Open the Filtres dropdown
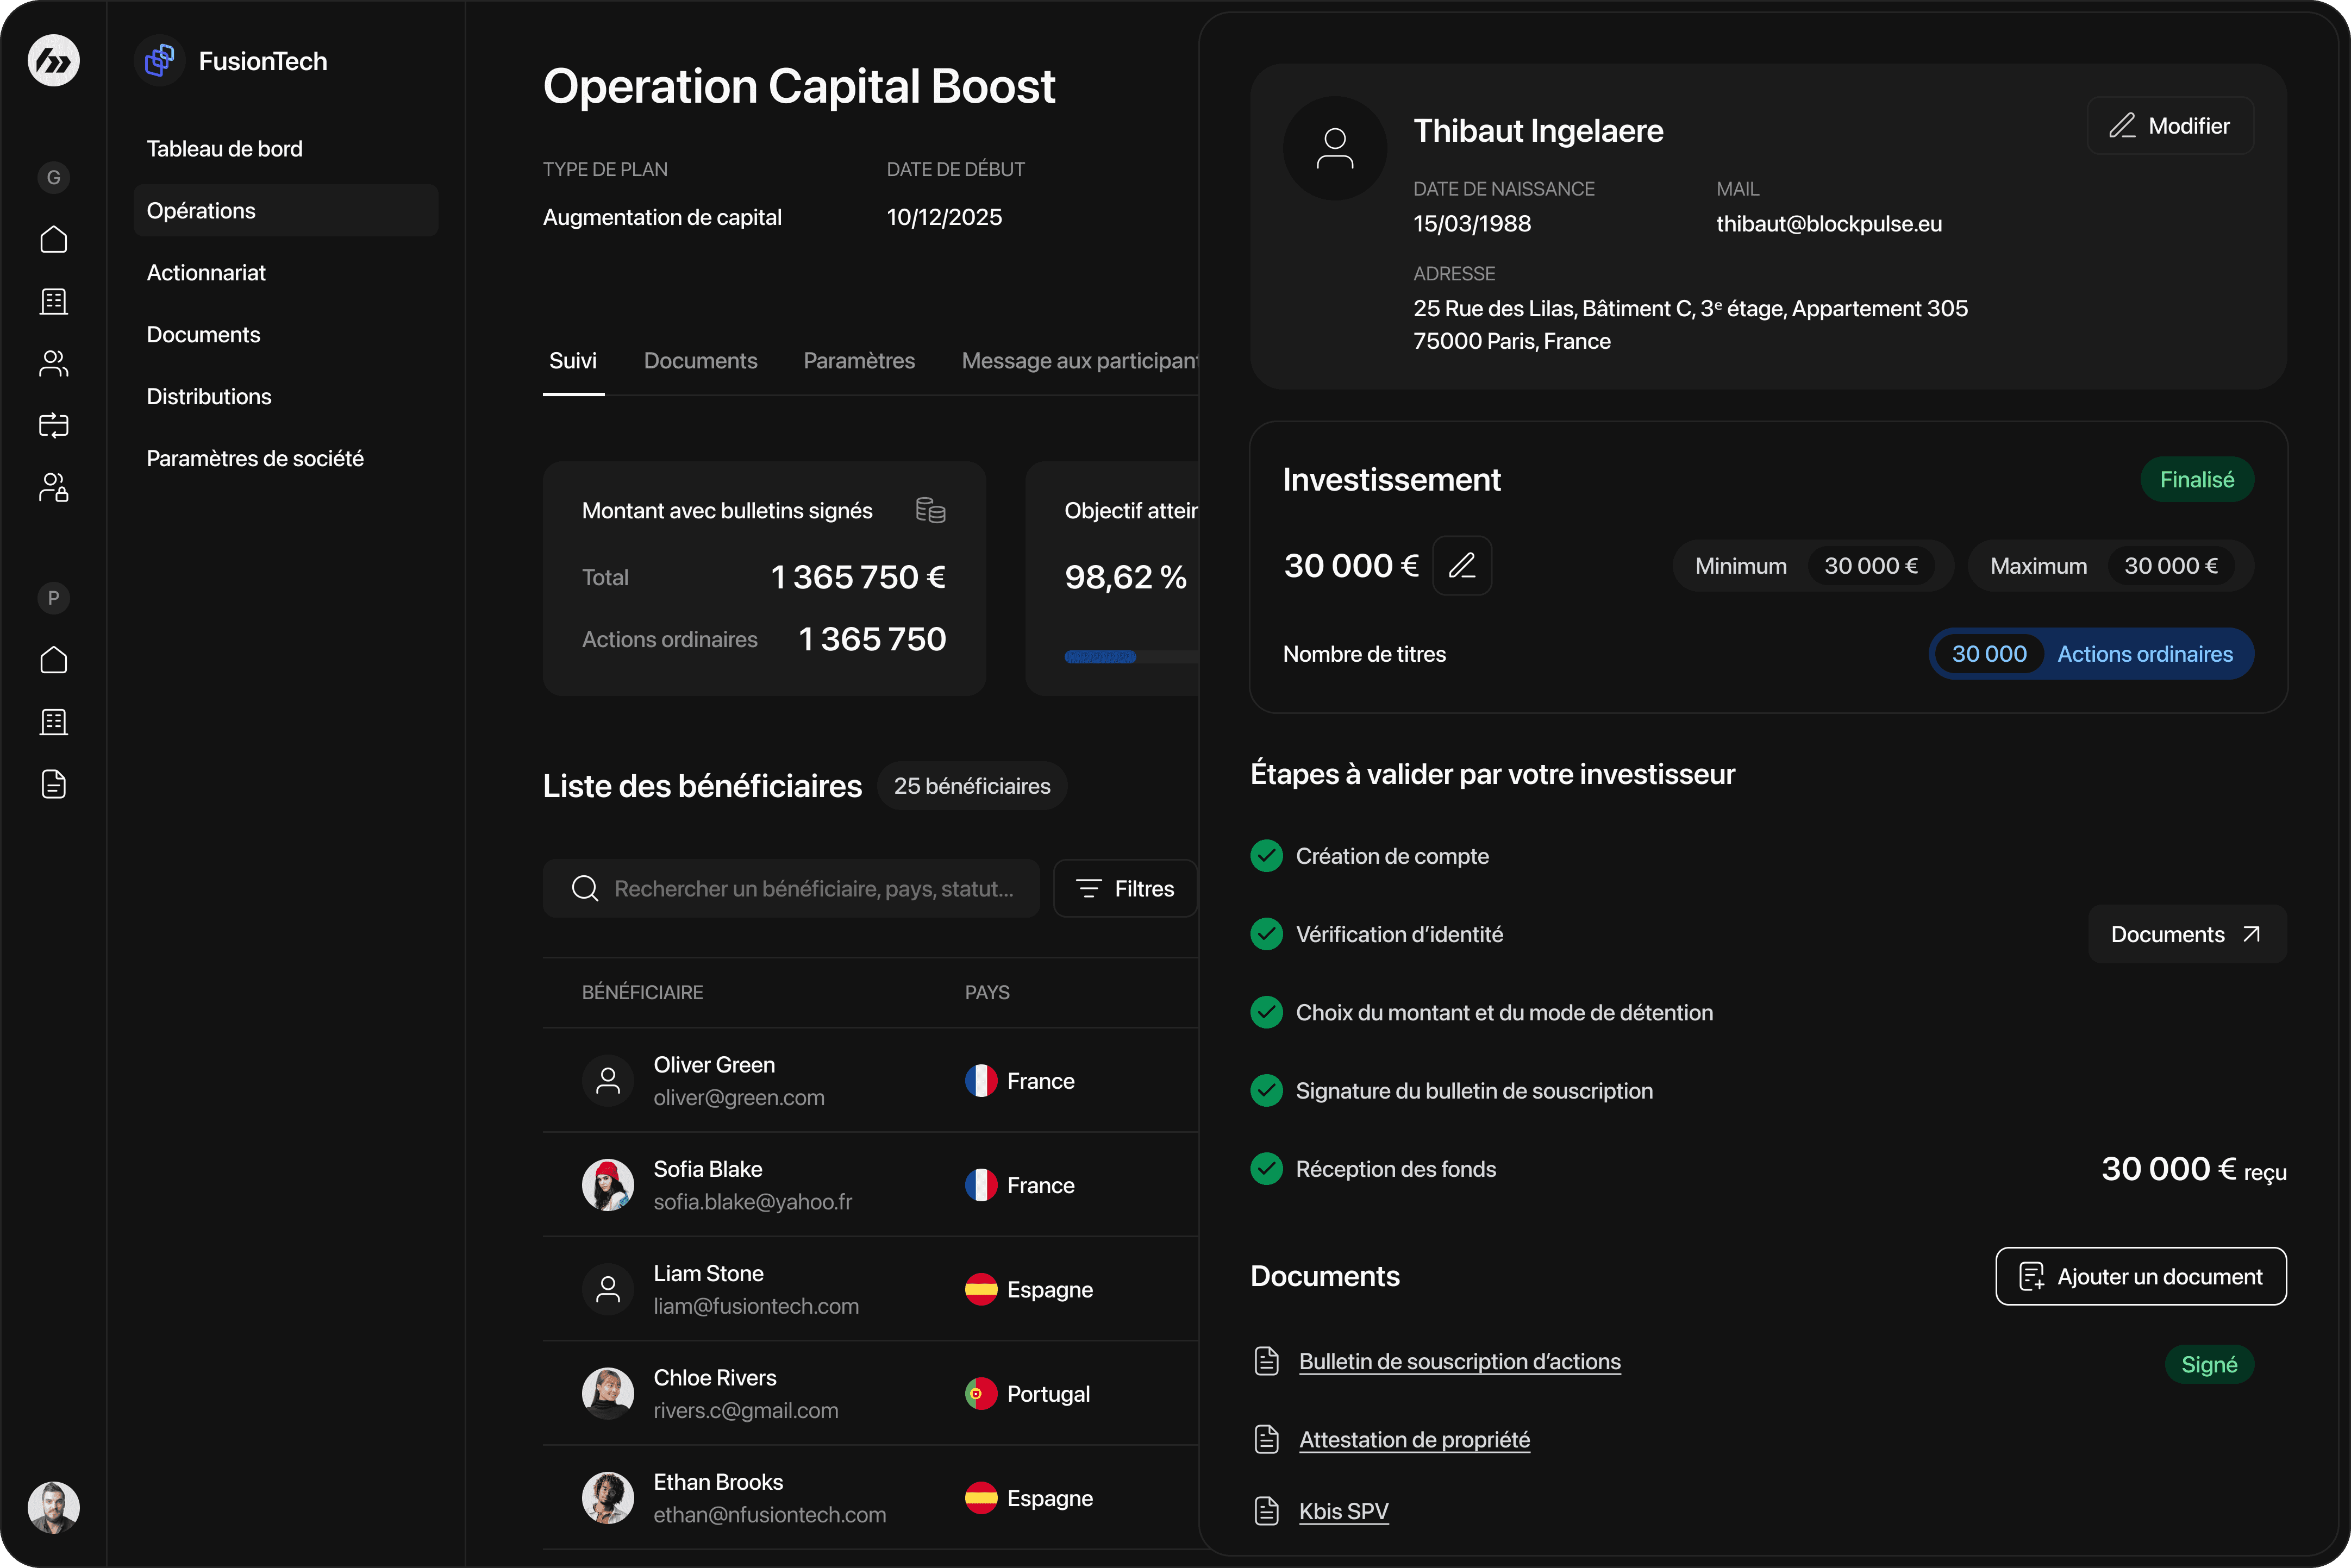Viewport: 2351px width, 1568px height. click(1125, 889)
